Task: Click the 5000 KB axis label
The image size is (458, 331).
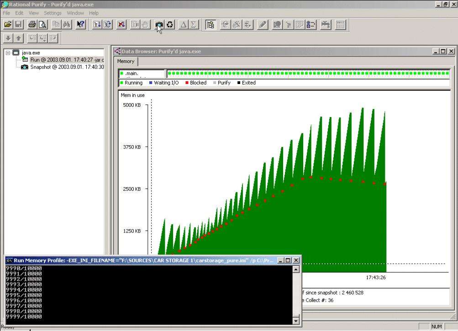Action: click(132, 105)
